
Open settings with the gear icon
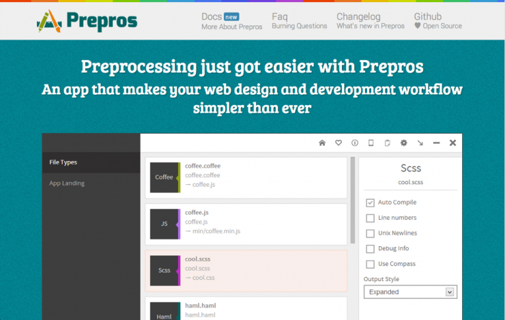point(403,143)
